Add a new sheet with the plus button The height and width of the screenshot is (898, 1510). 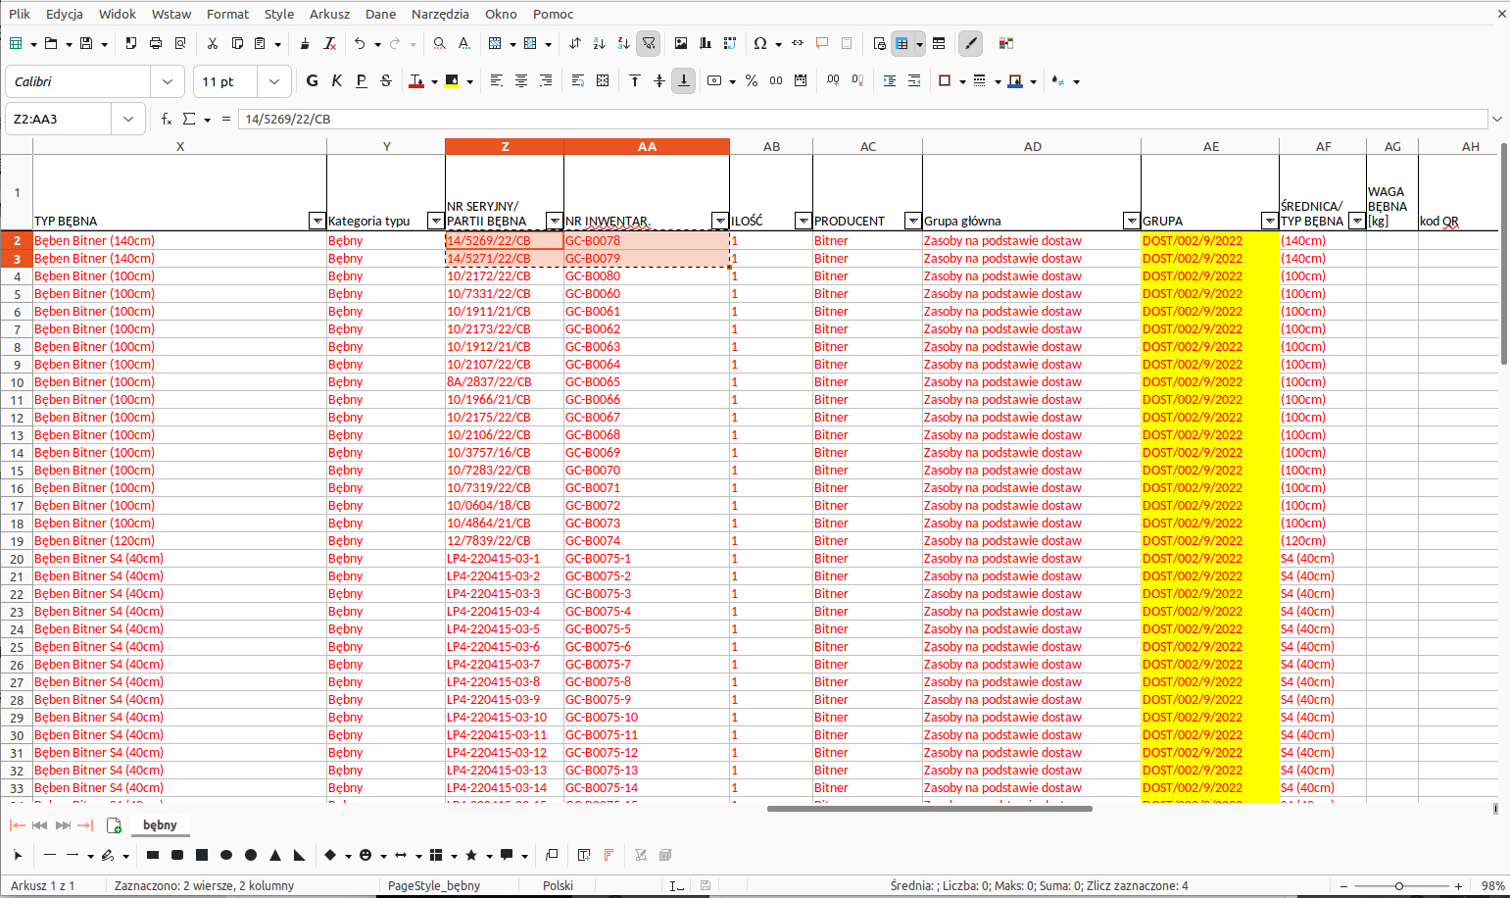point(113,825)
